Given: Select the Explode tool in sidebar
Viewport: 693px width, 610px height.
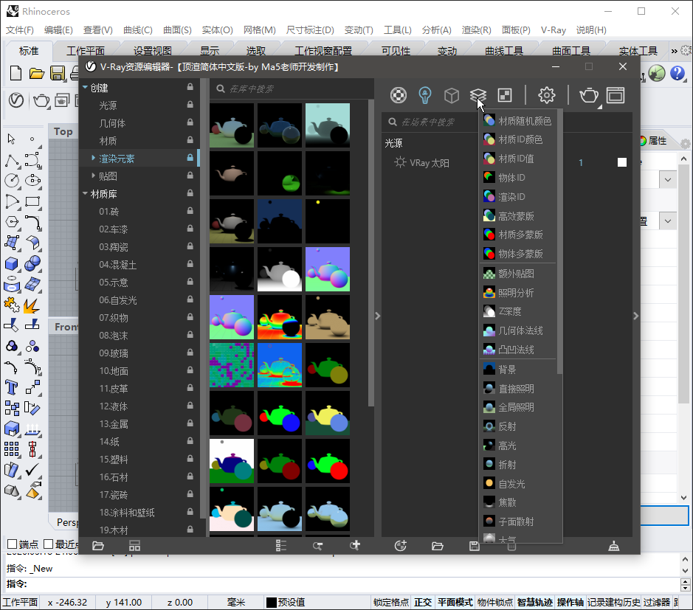Looking at the screenshot, I should (32, 305).
